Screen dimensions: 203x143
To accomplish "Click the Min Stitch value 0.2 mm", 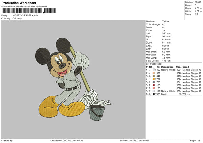I will (166, 55).
